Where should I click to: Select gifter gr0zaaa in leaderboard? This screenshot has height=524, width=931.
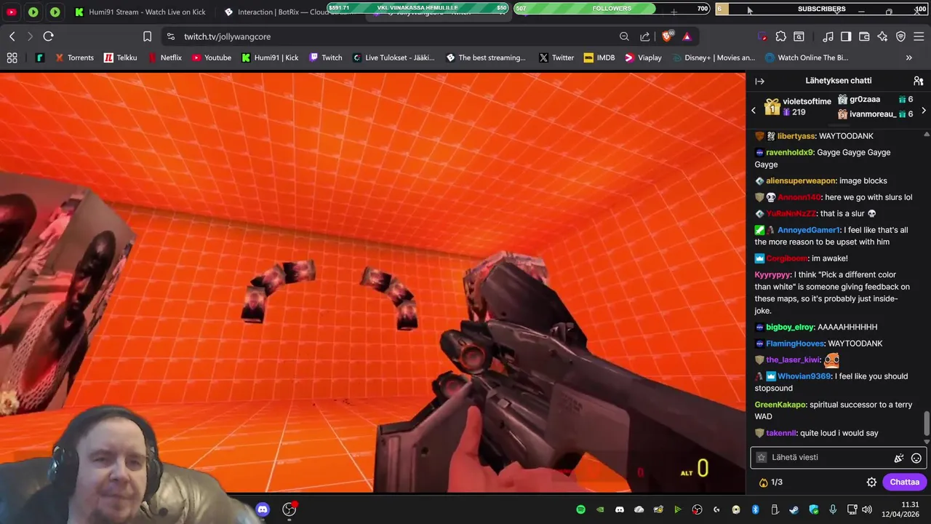(x=864, y=100)
